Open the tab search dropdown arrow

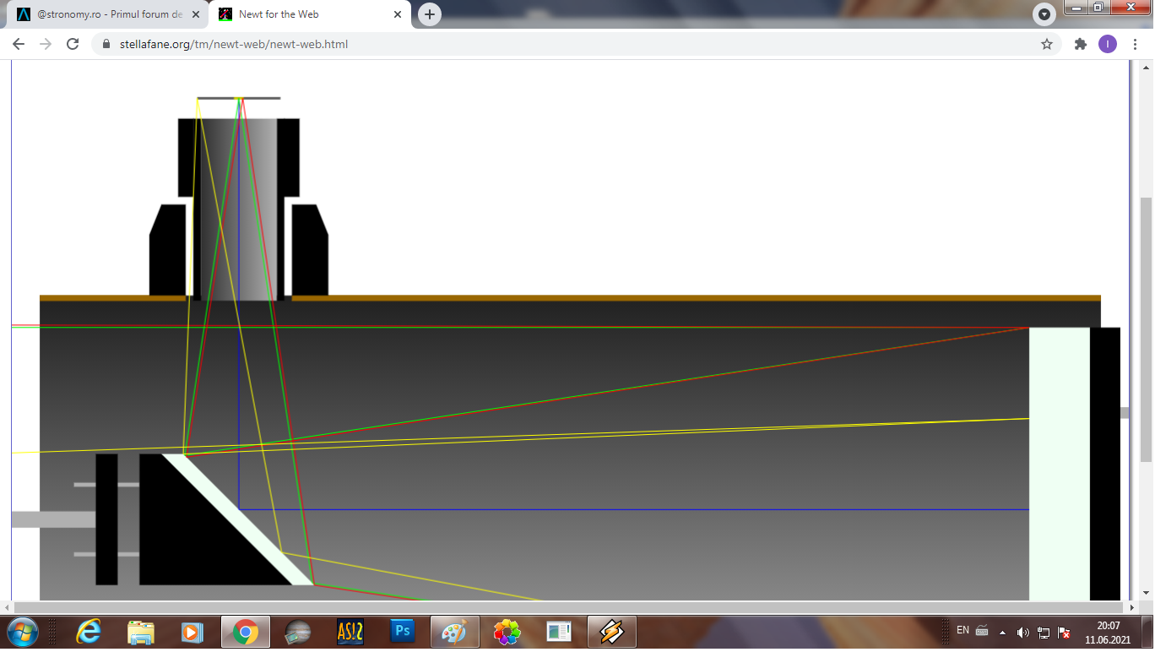[x=1044, y=14]
